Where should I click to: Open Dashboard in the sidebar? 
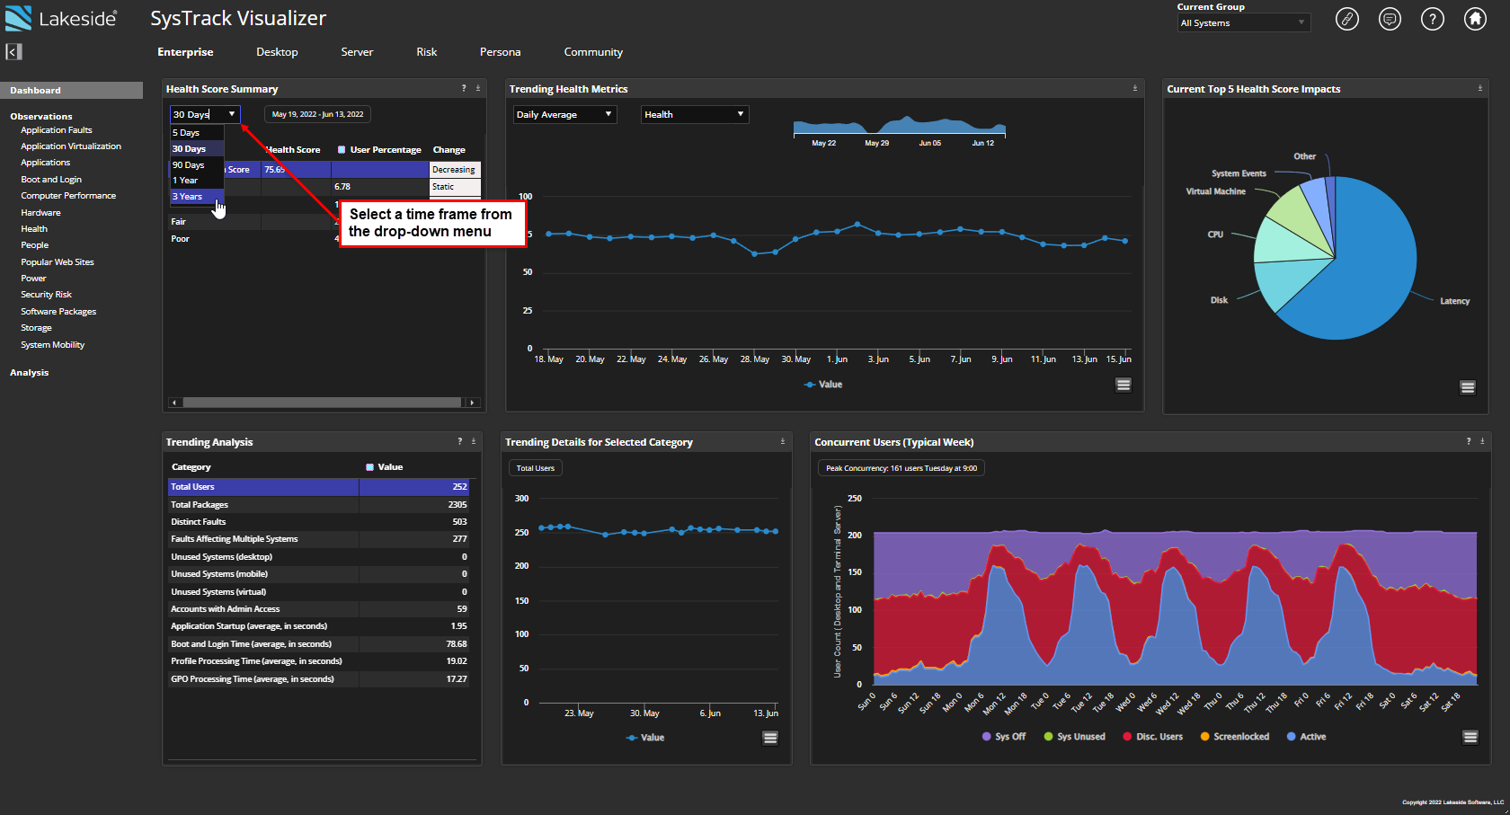click(71, 90)
